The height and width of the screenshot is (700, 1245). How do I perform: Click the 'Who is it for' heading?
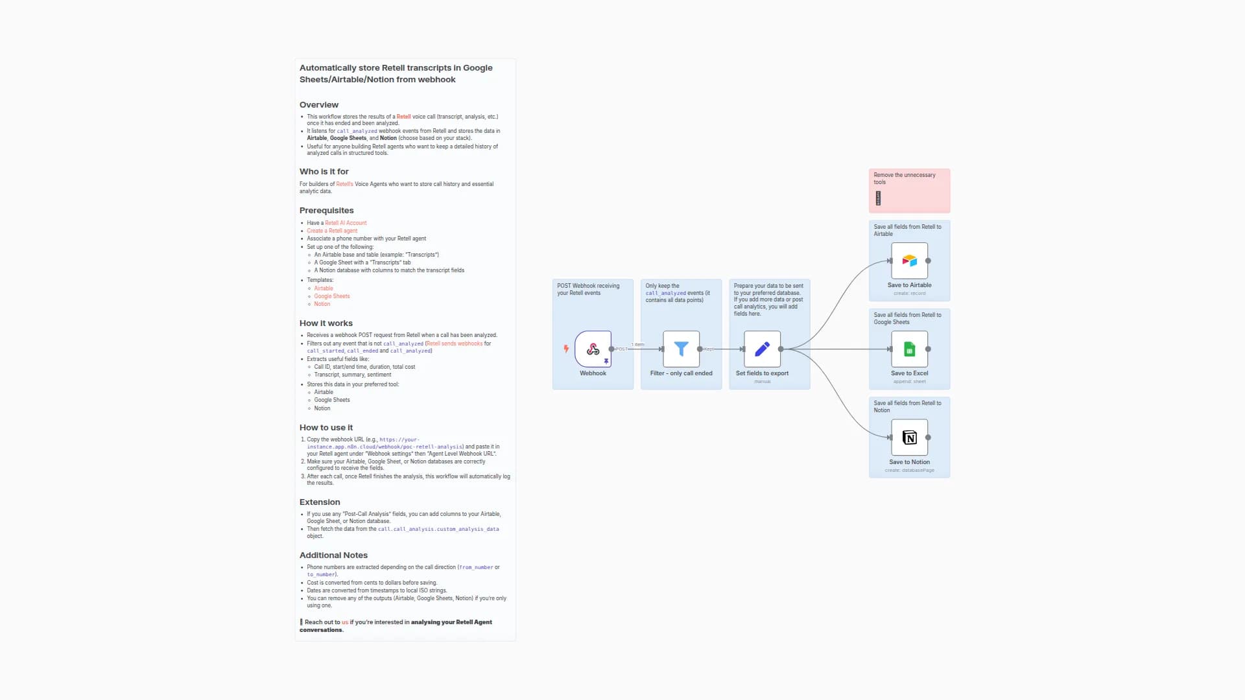click(324, 172)
